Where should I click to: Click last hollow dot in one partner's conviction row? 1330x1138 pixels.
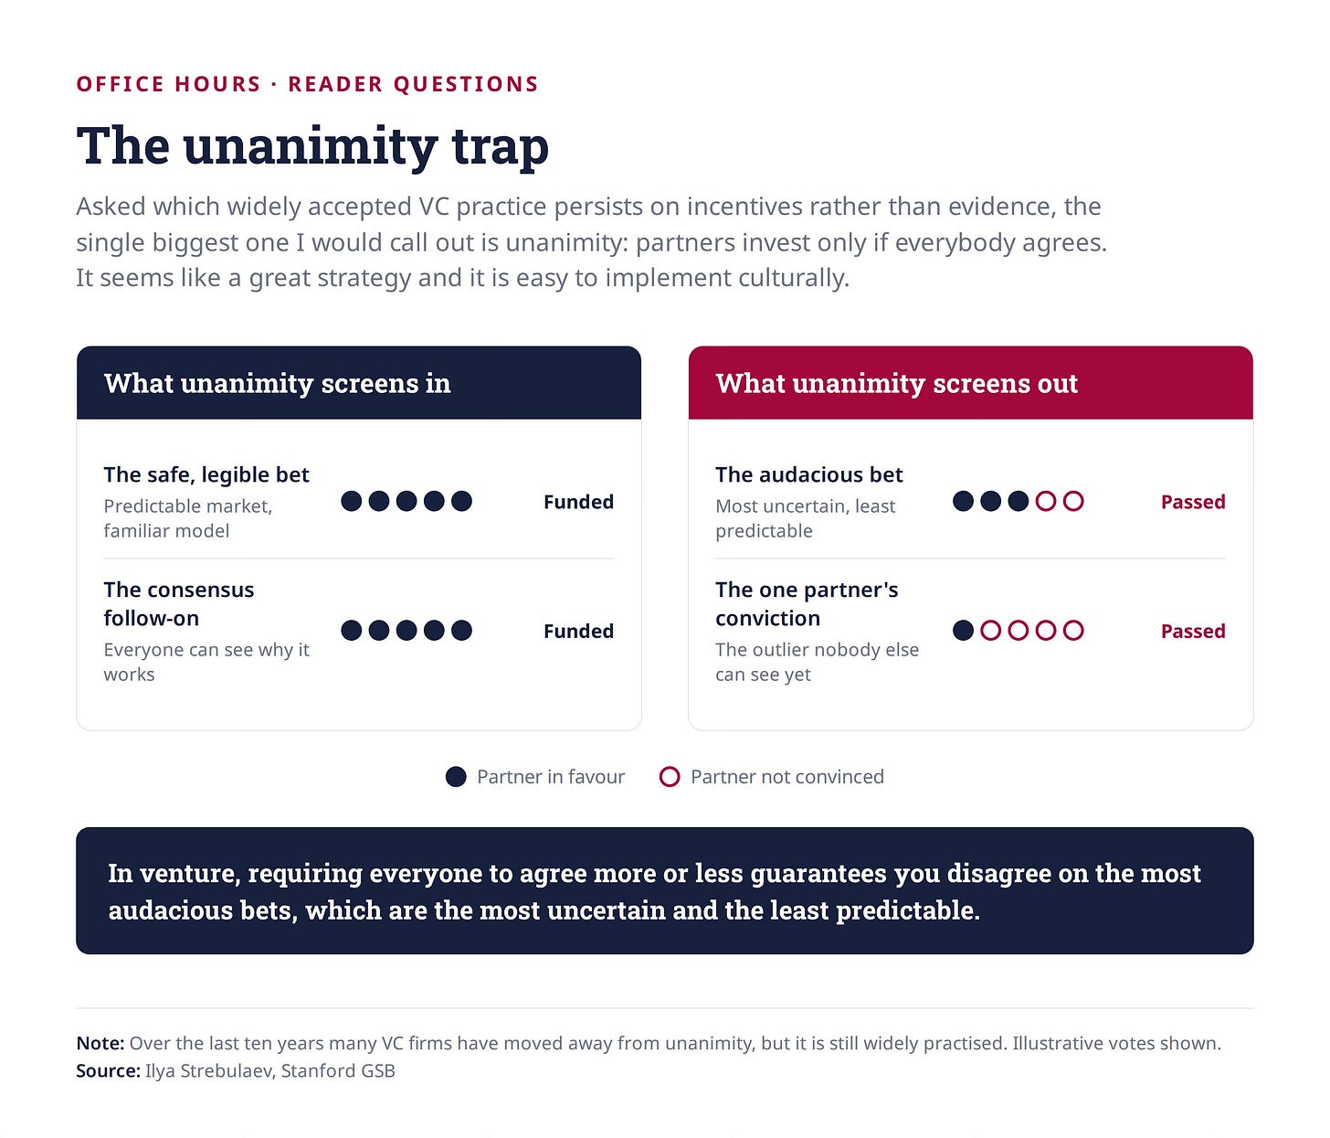[1074, 630]
